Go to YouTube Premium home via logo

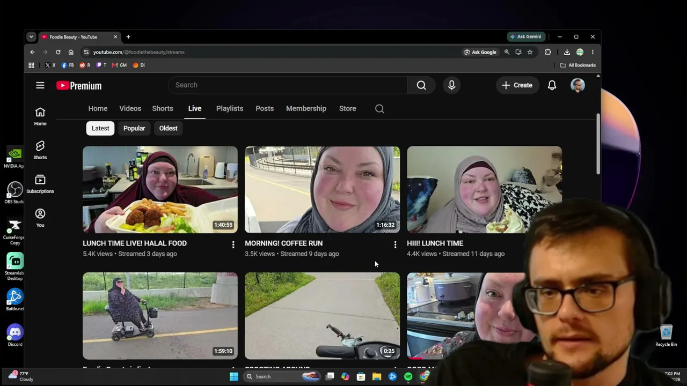[79, 86]
